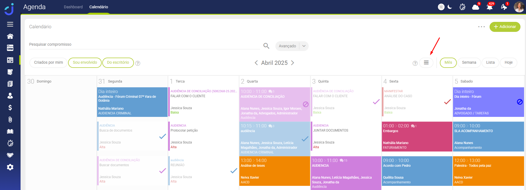Viewport: 526px width, 190px height.
Task: Go to next month after Abril 2025
Action: pos(293,63)
